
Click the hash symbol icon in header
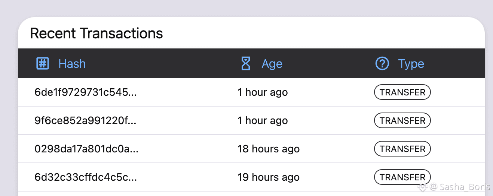coord(43,64)
